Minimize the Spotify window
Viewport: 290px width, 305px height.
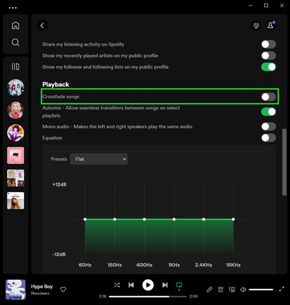tap(250, 5)
